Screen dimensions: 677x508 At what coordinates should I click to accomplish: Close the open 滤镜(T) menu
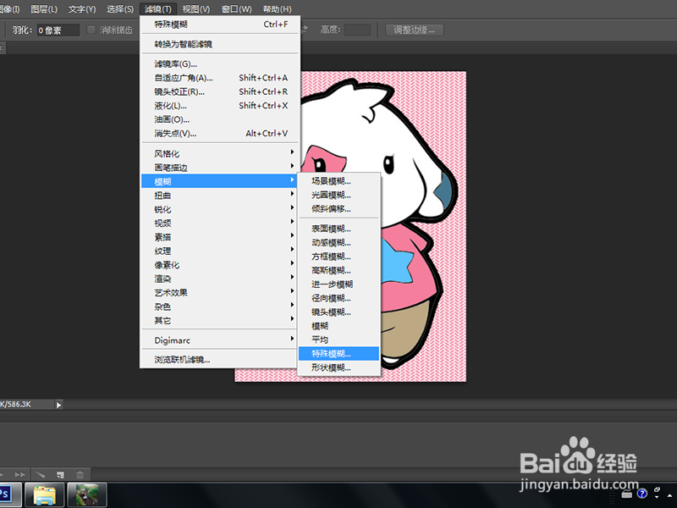coord(157,9)
